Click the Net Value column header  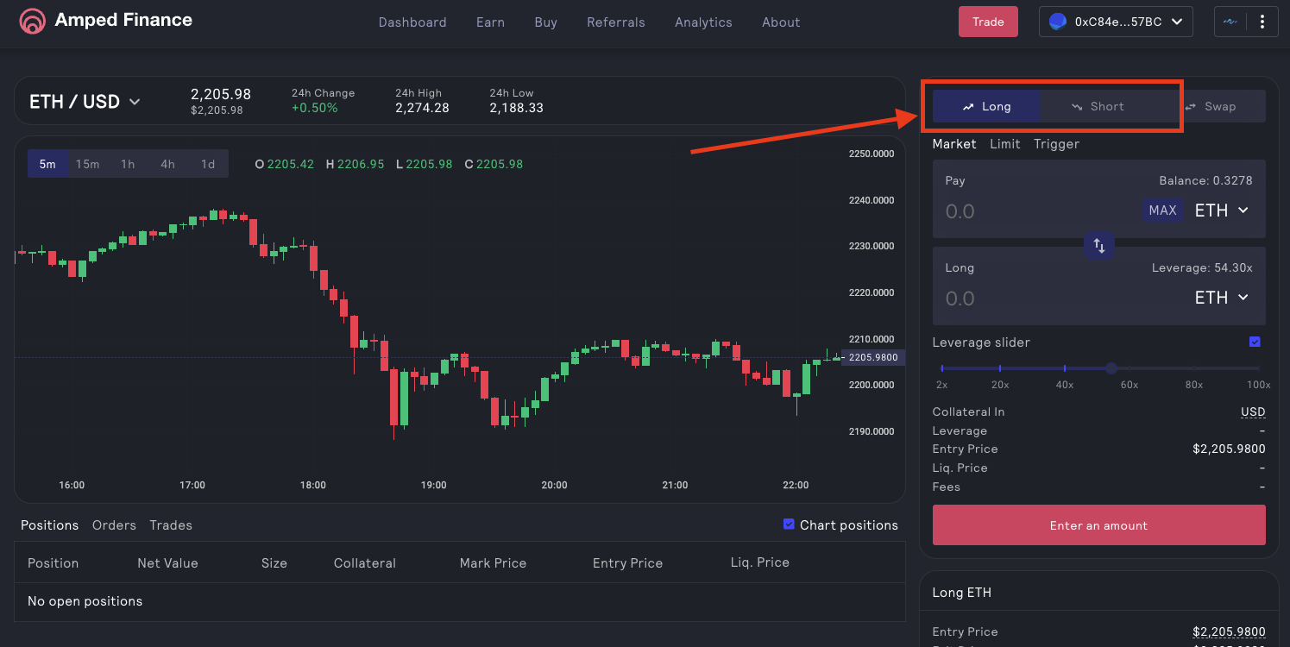click(167, 563)
